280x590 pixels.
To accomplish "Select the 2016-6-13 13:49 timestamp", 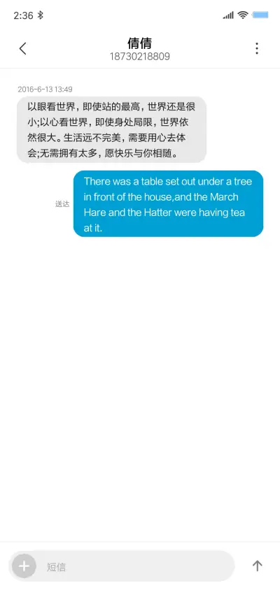I will click(45, 89).
